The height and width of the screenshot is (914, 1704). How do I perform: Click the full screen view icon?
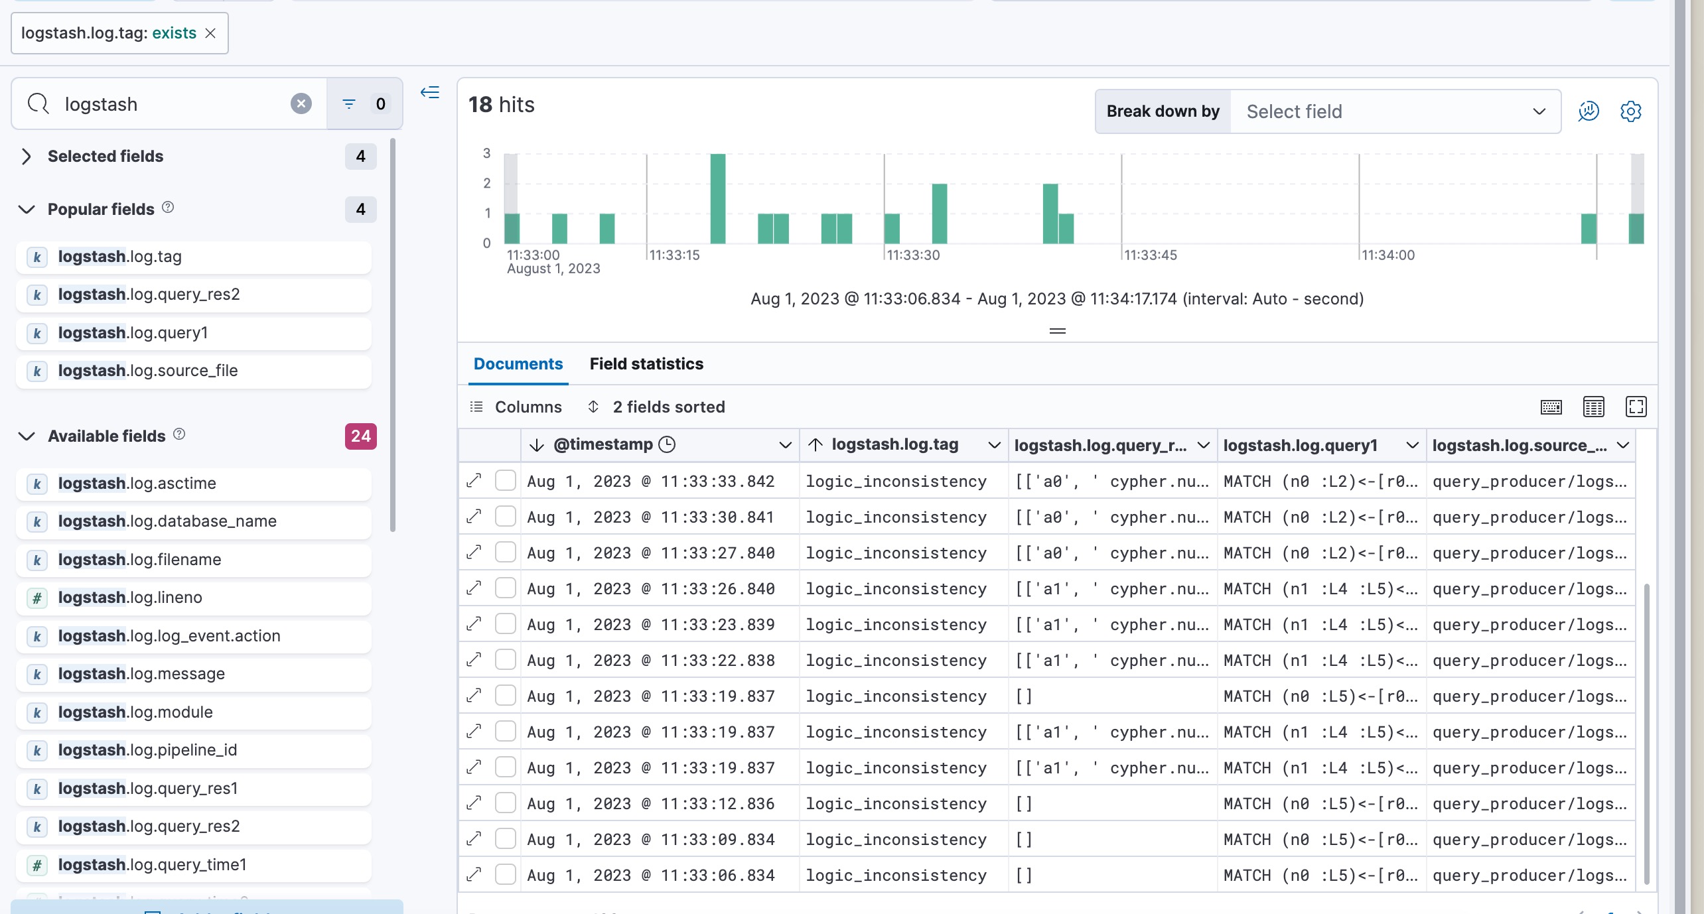(x=1635, y=407)
